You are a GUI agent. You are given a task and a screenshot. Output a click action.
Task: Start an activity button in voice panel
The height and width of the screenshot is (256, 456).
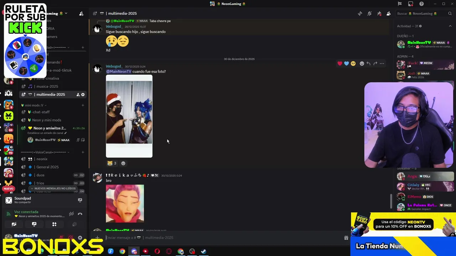coord(54,224)
